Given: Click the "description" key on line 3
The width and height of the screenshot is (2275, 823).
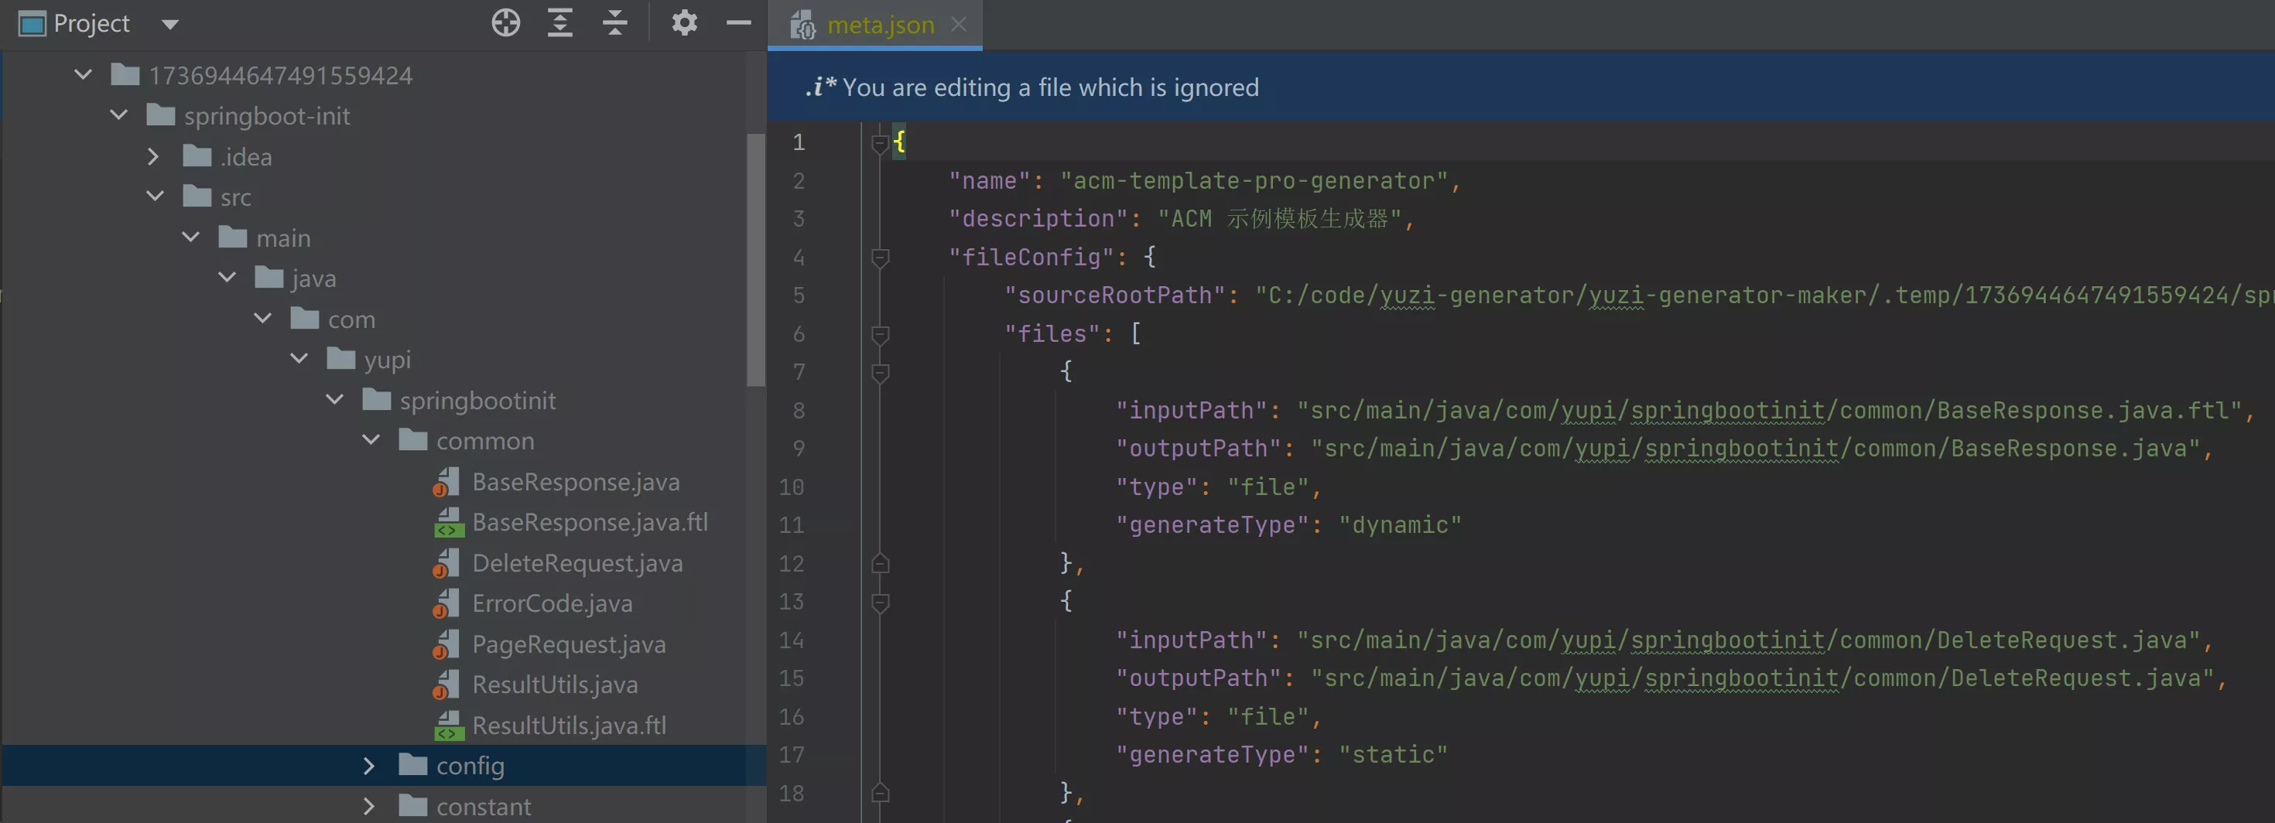Looking at the screenshot, I should click(x=1038, y=219).
